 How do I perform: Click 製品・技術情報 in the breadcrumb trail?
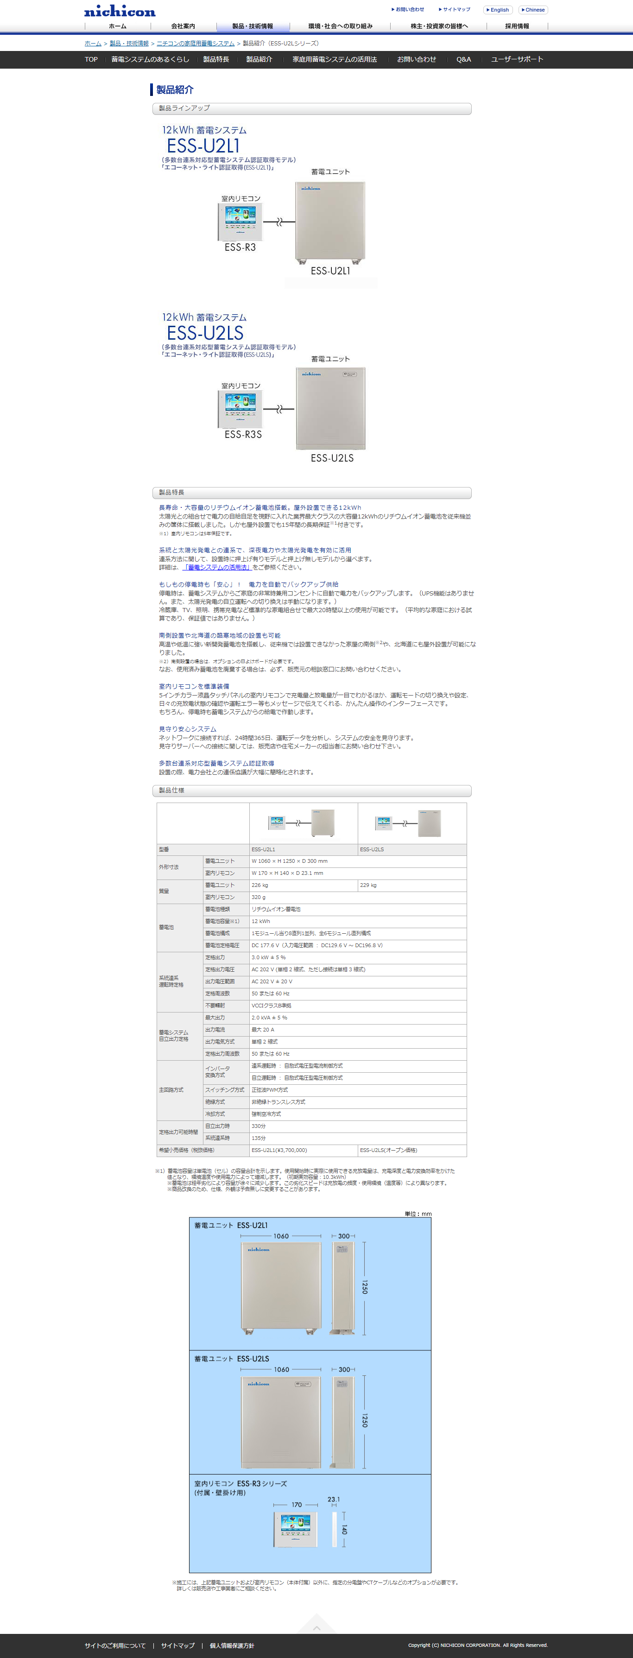click(x=129, y=43)
